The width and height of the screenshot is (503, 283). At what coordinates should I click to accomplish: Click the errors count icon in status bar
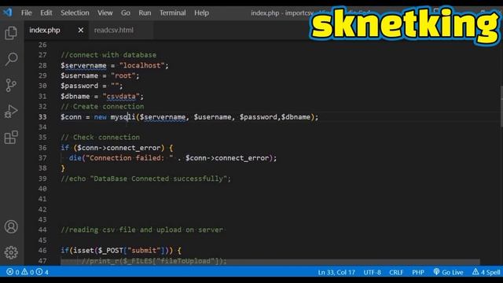[13, 272]
